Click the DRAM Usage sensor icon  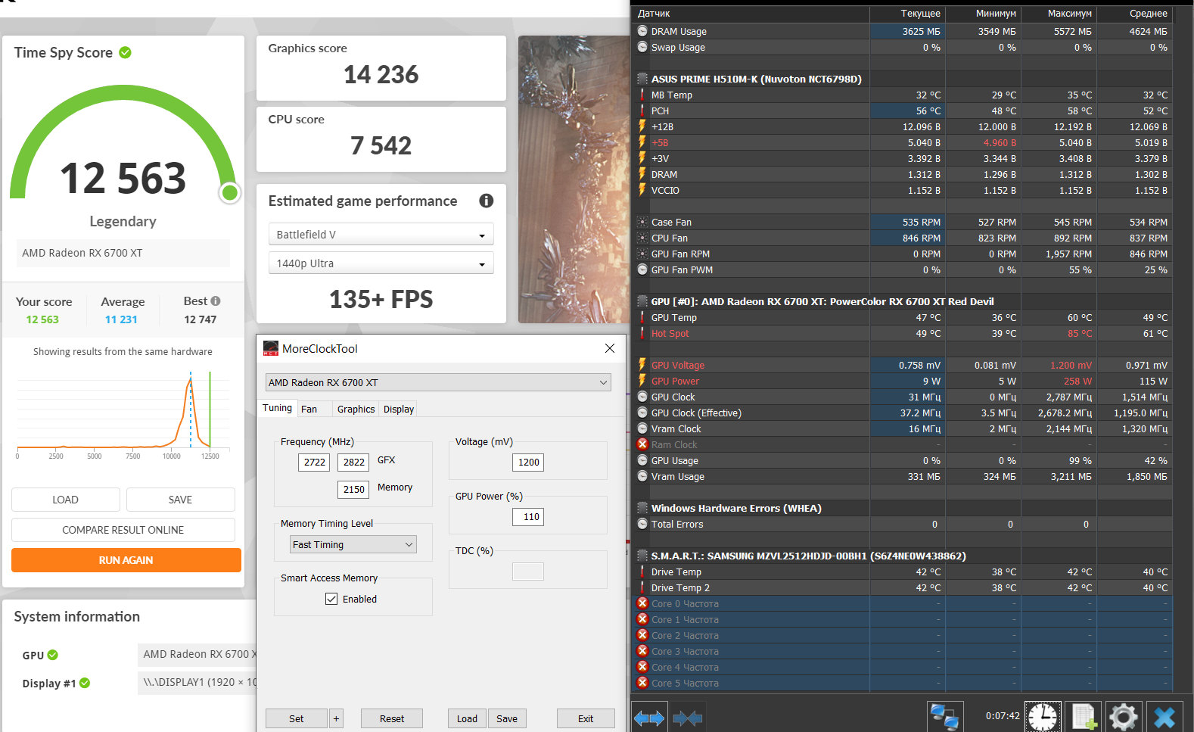642,31
